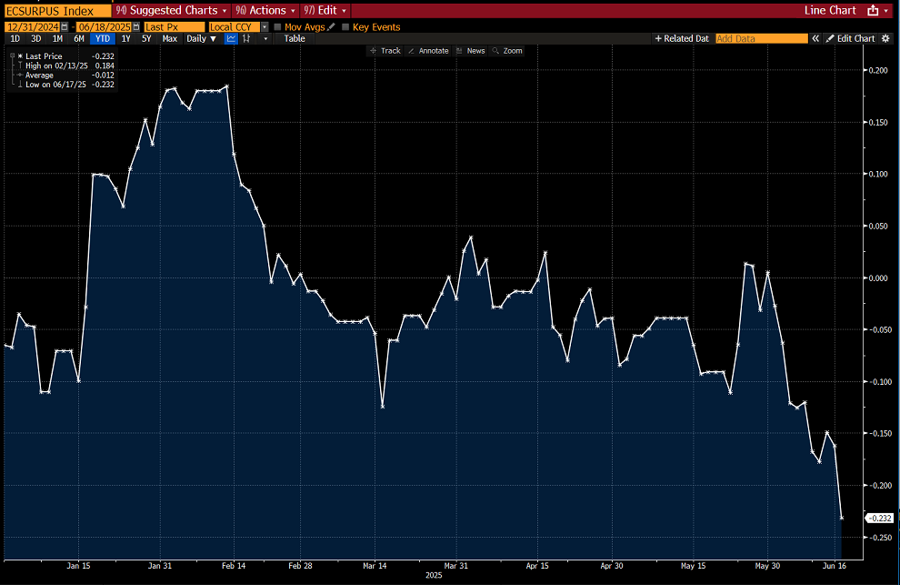This screenshot has height=585, width=900.
Task: Click the Edit Chart button
Action: pos(850,38)
